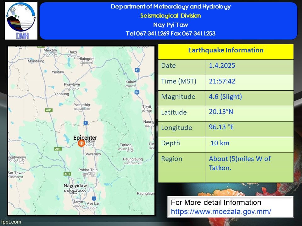The image size is (302, 226).
Task: Click the route 41 highway shield
Action: click(137, 70)
